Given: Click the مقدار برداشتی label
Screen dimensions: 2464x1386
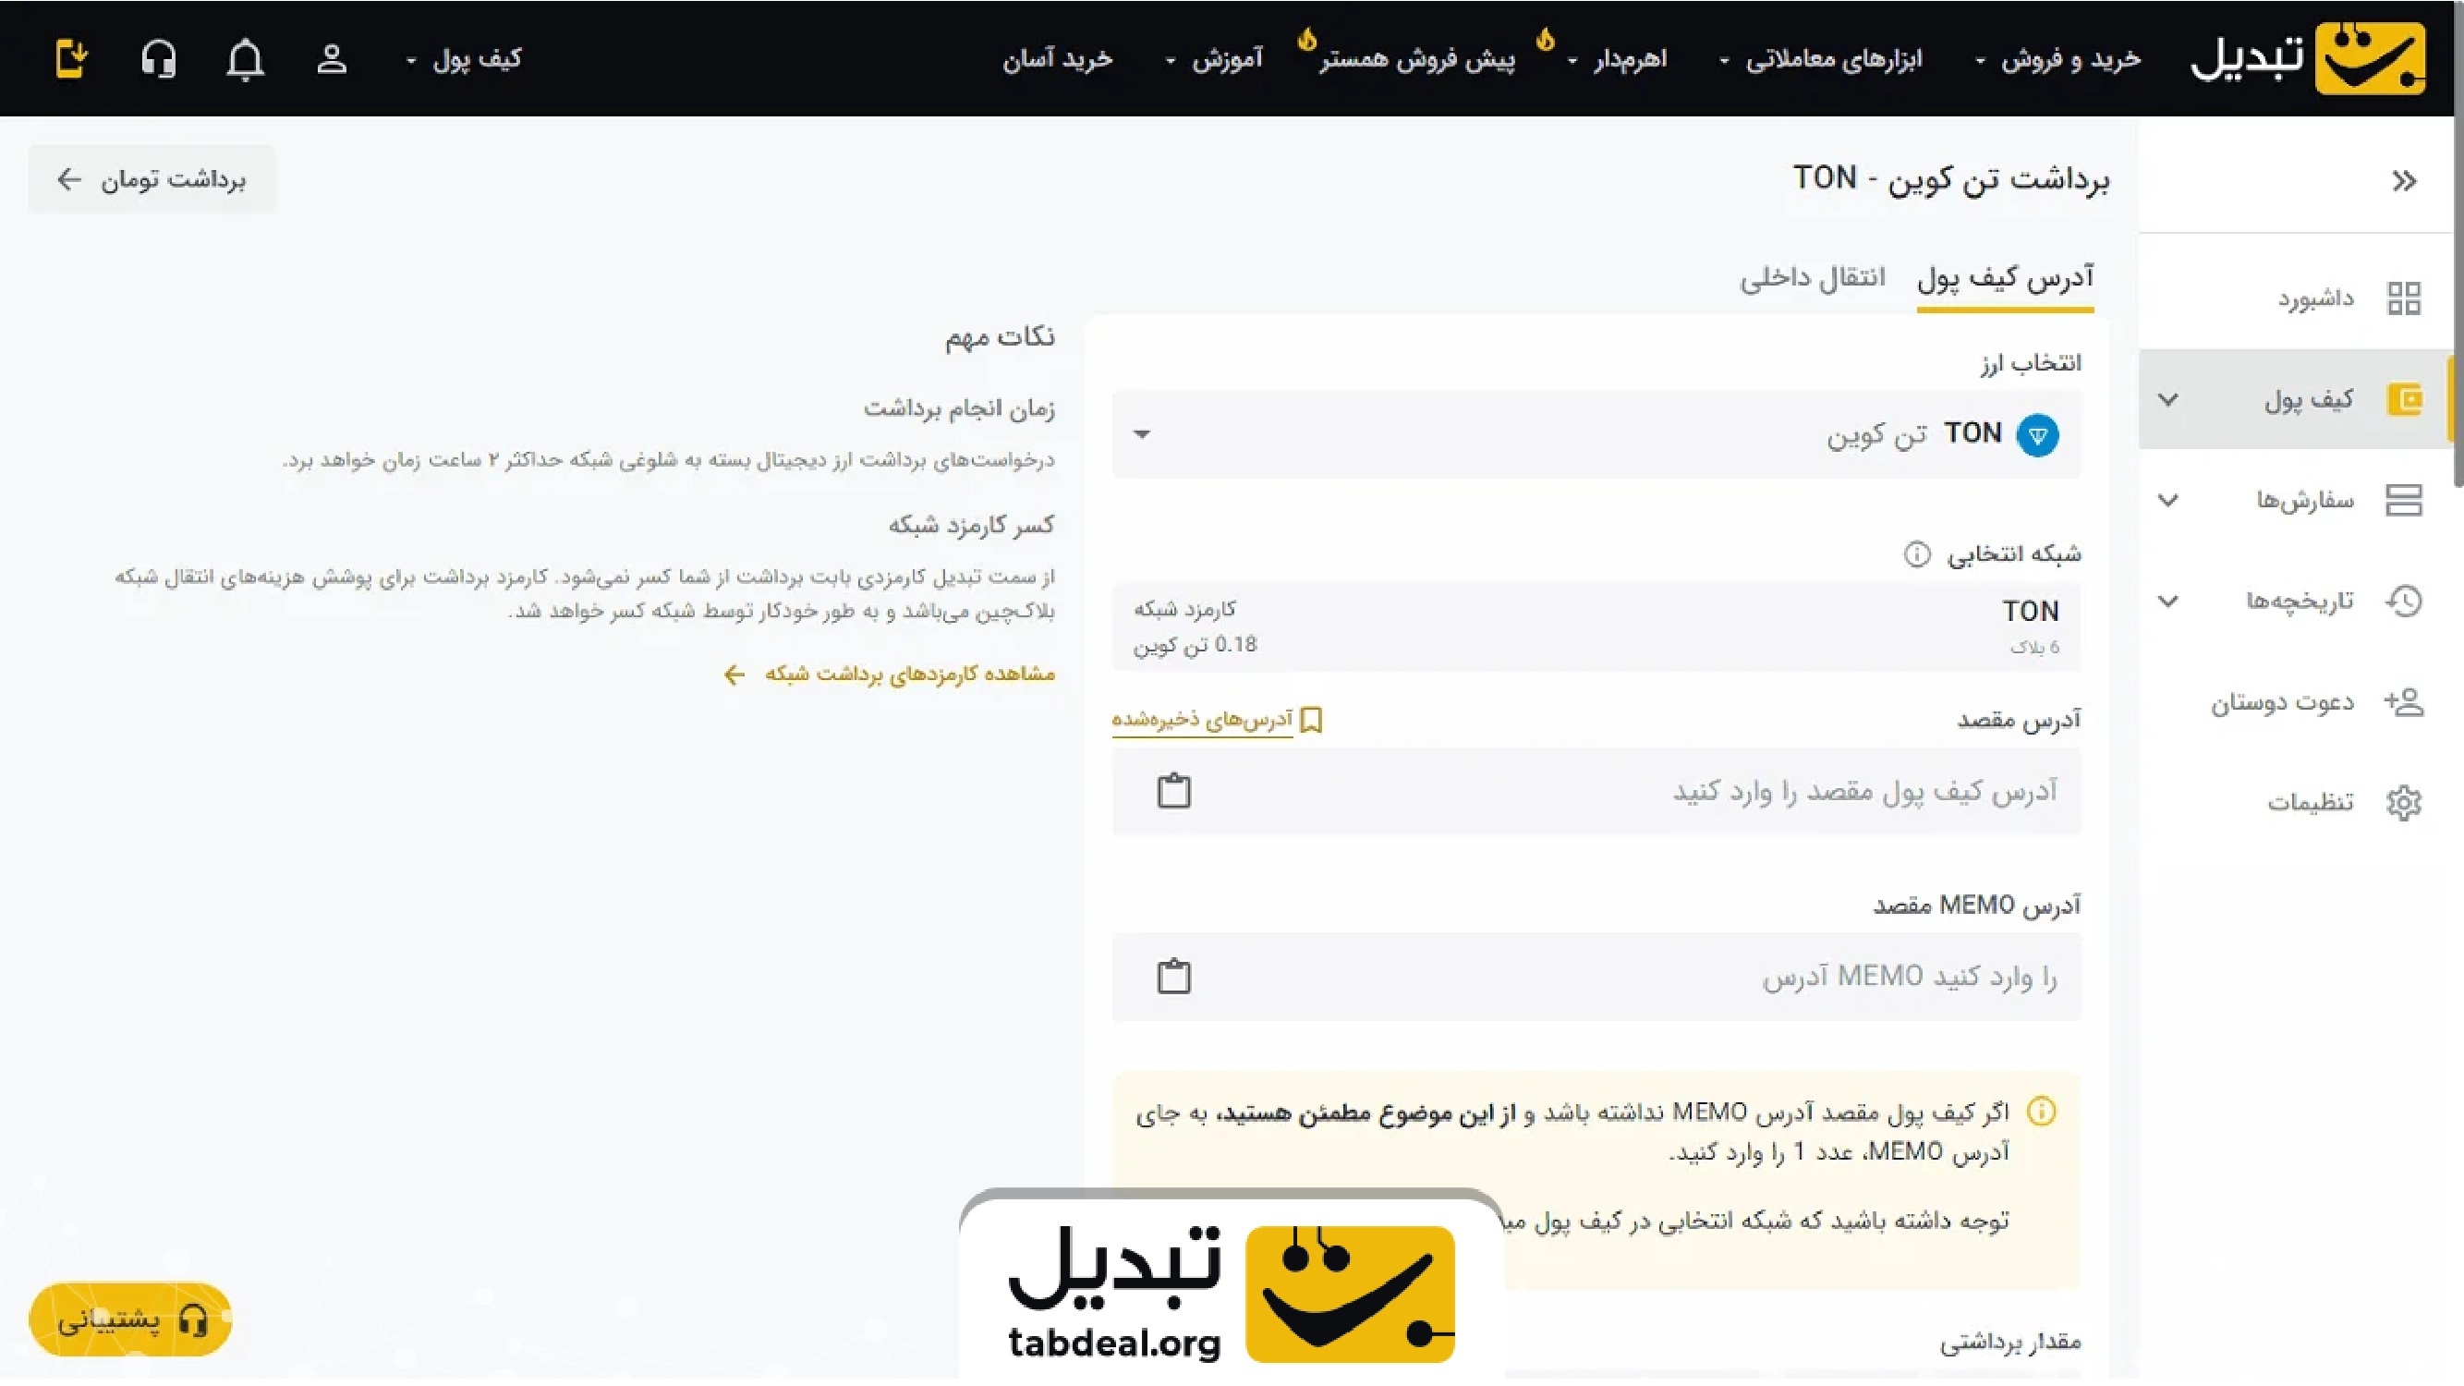Looking at the screenshot, I should click(x=2010, y=1343).
